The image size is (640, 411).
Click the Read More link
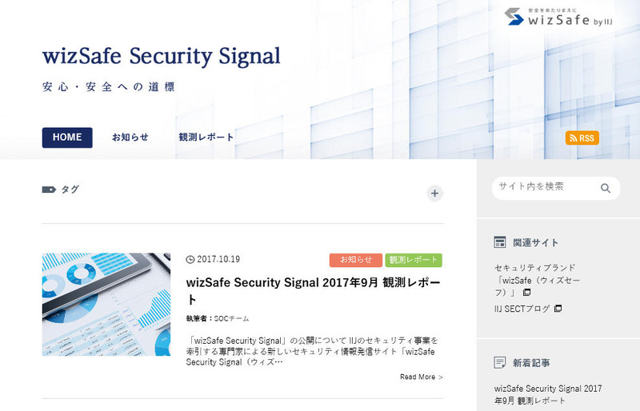(421, 377)
